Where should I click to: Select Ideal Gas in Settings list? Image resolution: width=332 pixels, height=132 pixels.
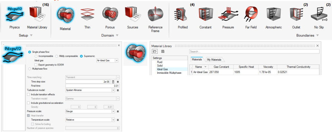point(163,69)
